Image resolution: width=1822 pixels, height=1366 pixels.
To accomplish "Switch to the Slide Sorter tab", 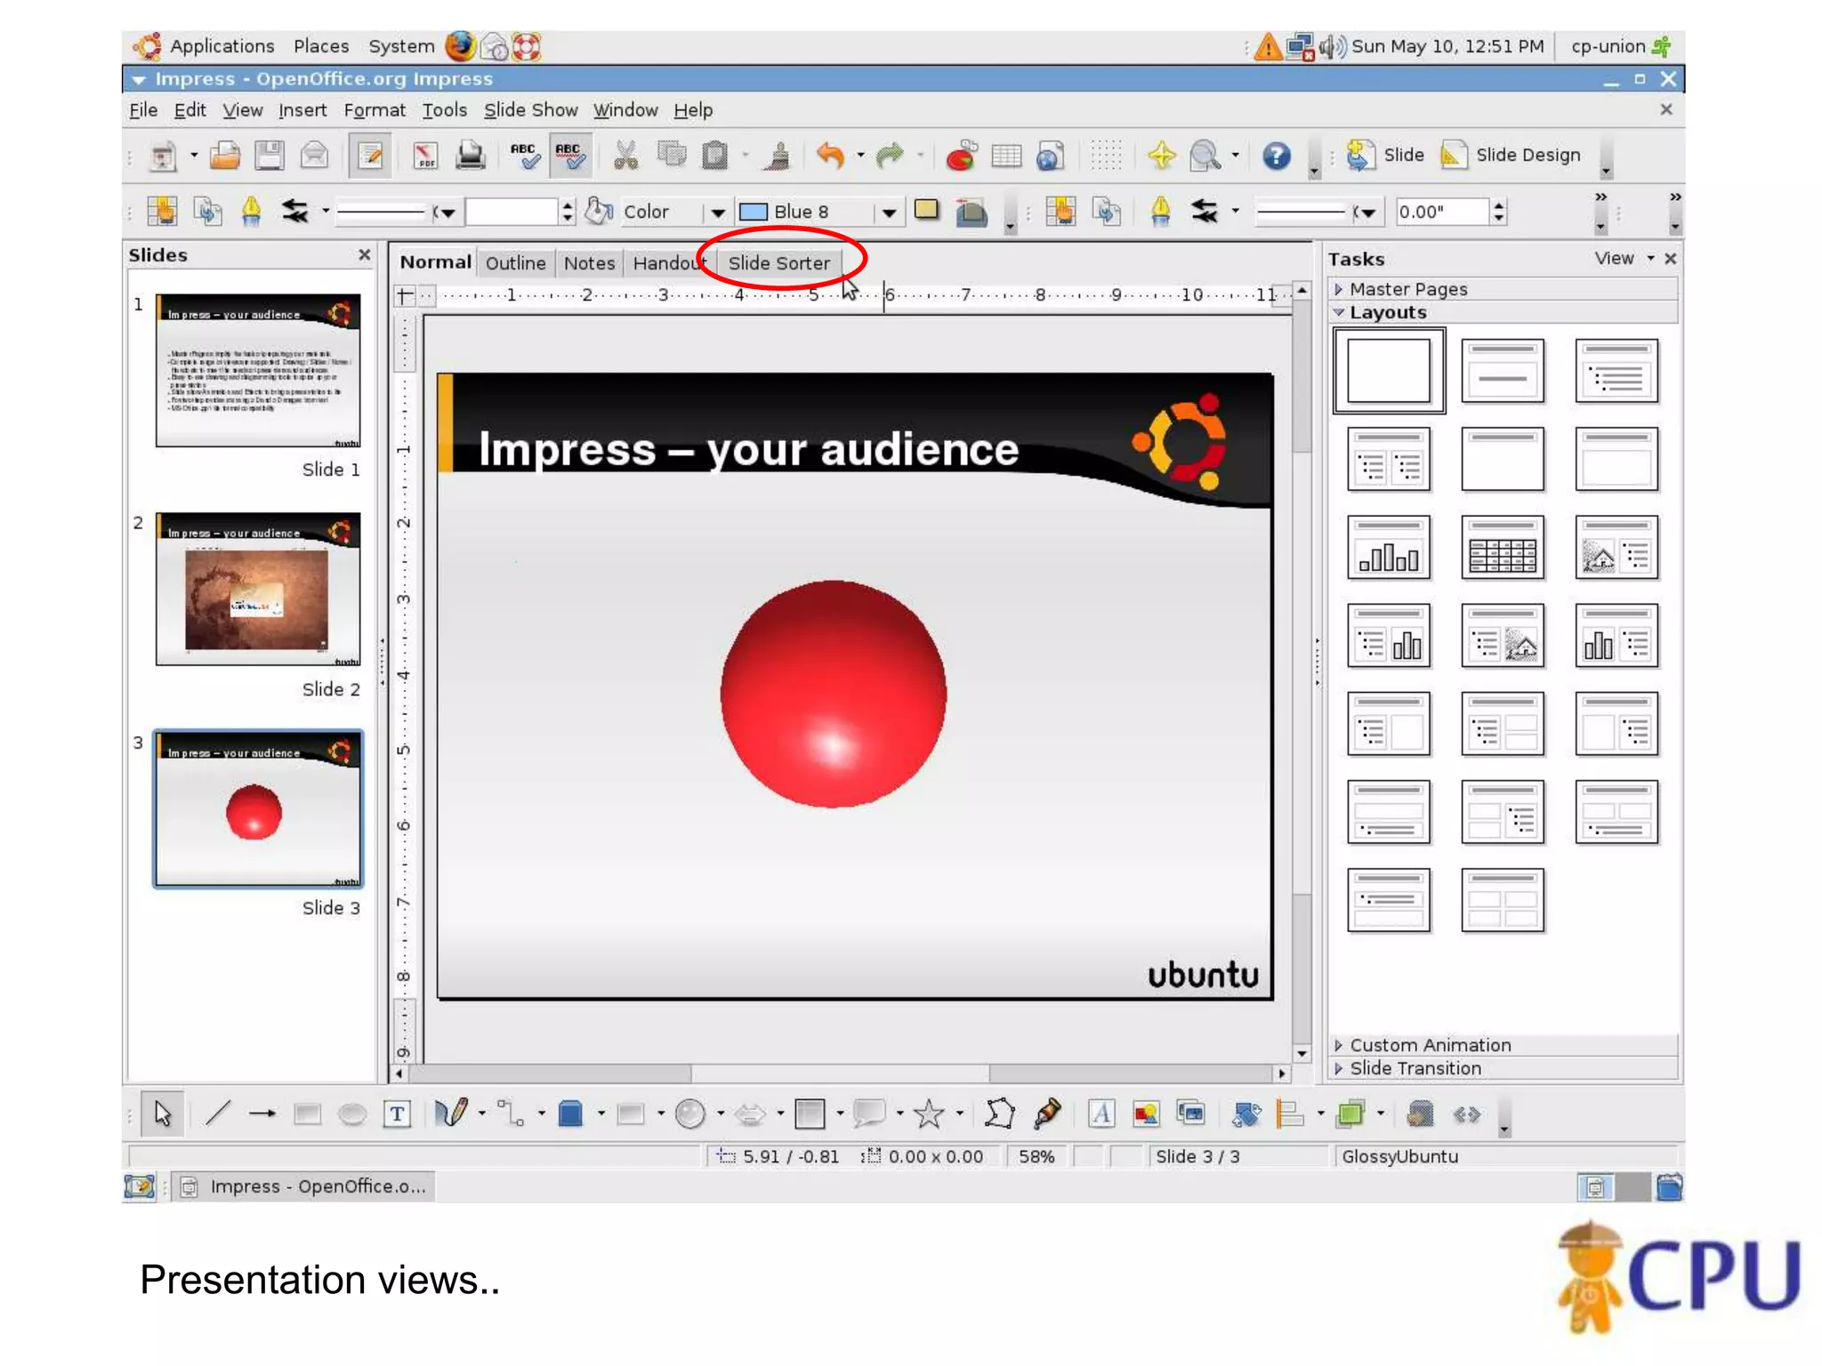I will pos(778,263).
